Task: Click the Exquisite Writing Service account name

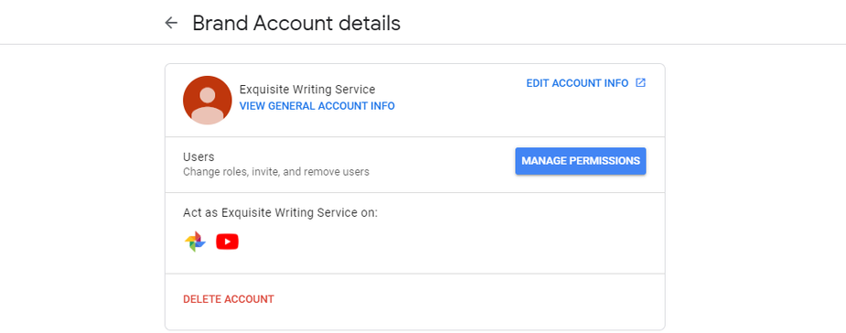Action: (307, 89)
